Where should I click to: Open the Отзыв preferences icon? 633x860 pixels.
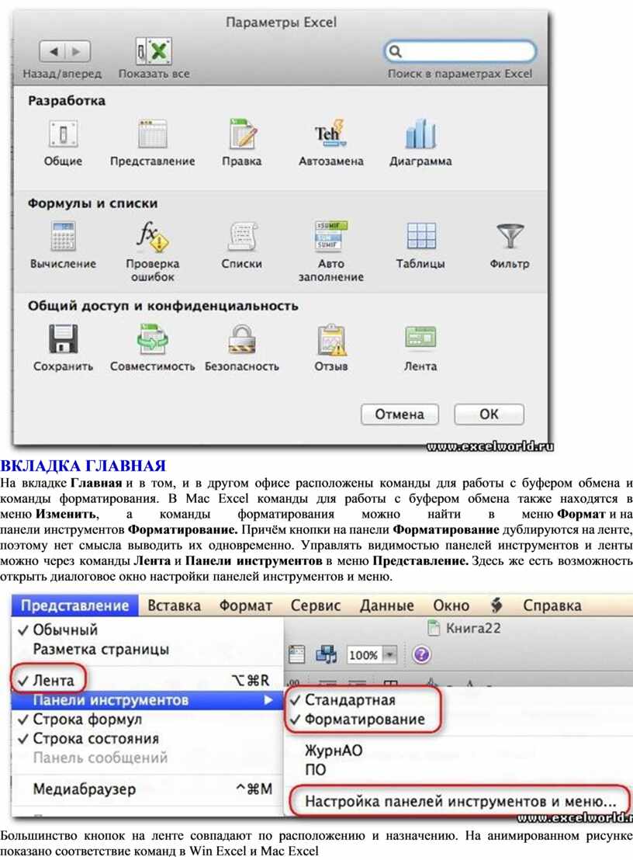pos(331,339)
